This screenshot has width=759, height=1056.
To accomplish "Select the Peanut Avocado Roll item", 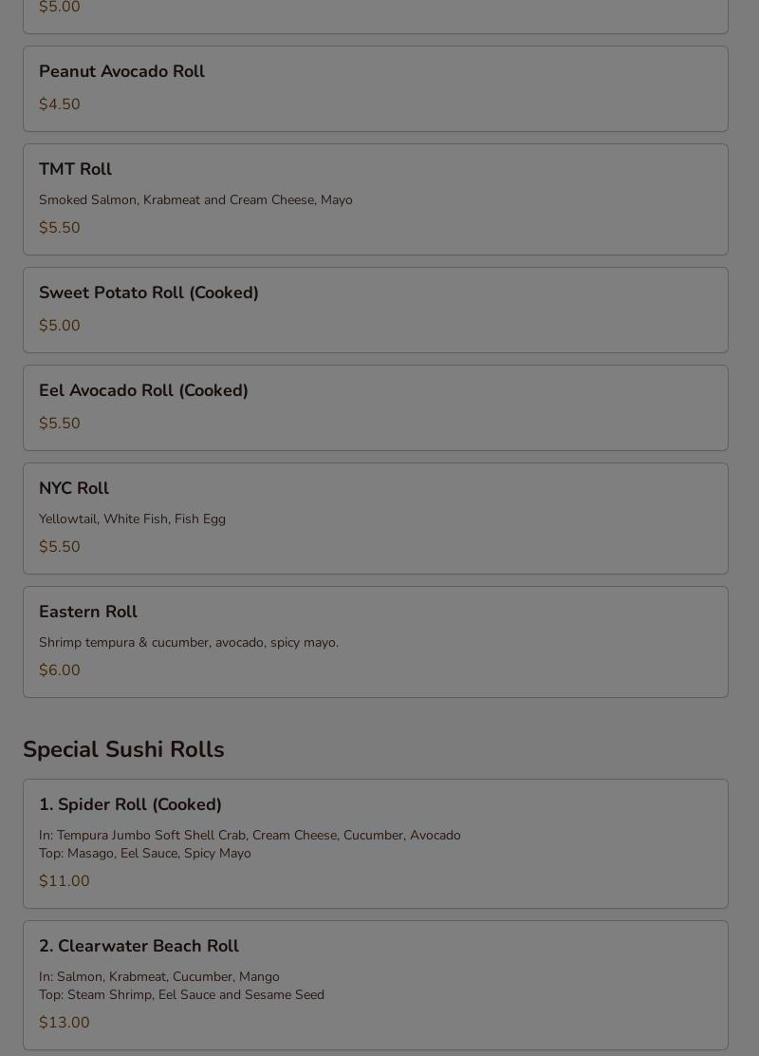I will pyautogui.click(x=376, y=89).
